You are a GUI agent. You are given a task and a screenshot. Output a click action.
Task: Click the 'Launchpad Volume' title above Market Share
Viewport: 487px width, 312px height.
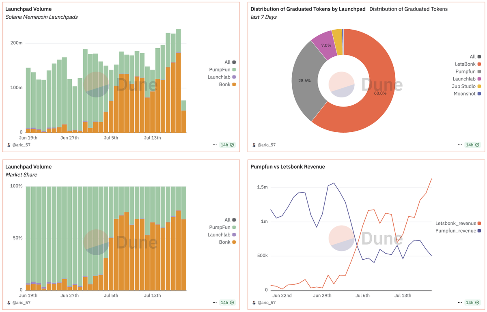pos(28,167)
